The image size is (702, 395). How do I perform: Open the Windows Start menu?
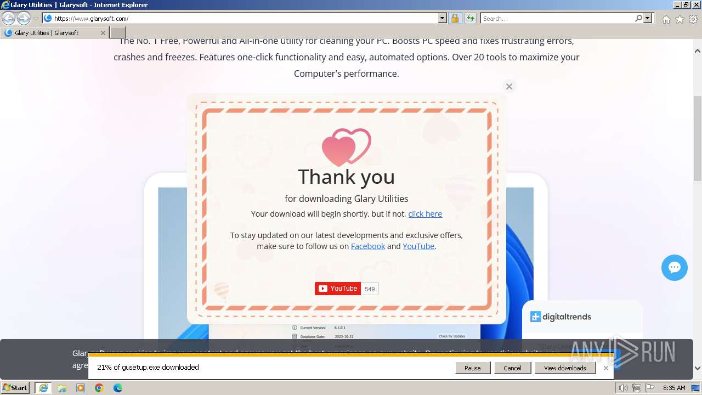click(x=15, y=388)
